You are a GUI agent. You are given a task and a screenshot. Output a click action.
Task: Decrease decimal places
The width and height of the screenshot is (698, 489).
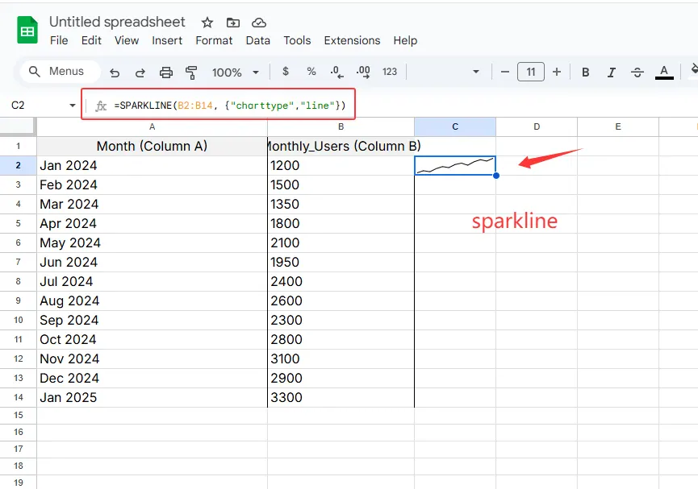click(x=336, y=72)
